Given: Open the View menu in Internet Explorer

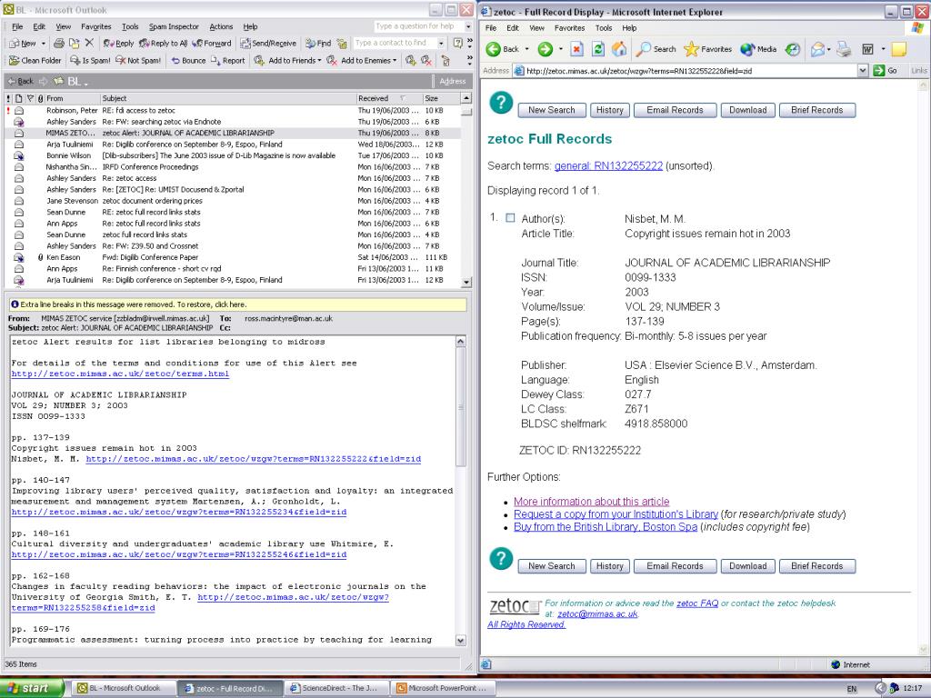Looking at the screenshot, I should [536, 28].
